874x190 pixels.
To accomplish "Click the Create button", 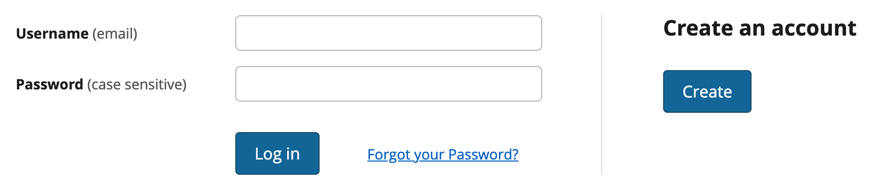I will tap(707, 91).
